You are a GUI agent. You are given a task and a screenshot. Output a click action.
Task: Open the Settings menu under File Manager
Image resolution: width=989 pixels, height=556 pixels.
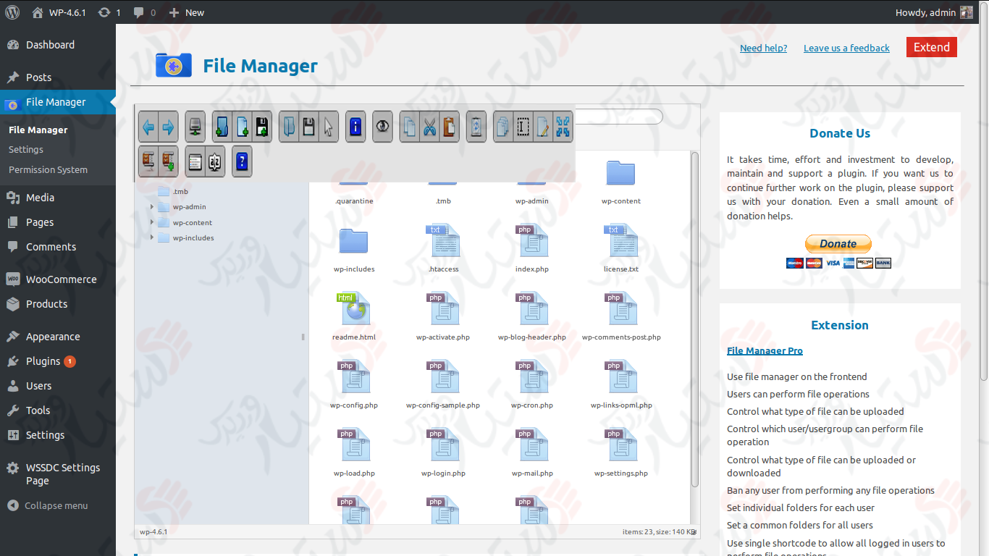25,149
